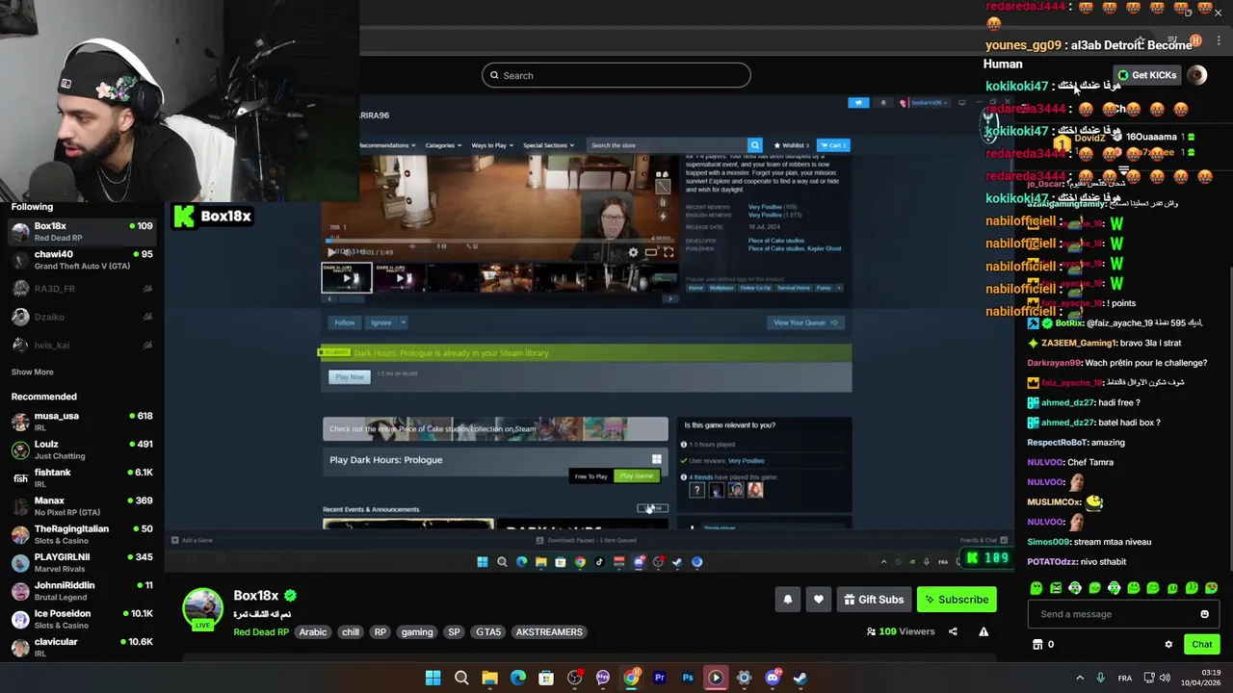Select the chill tag
The height and width of the screenshot is (693, 1233).
click(351, 632)
